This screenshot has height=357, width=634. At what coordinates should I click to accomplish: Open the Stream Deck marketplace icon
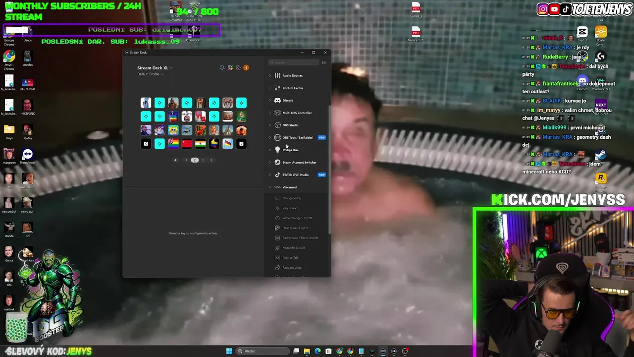coord(230,67)
